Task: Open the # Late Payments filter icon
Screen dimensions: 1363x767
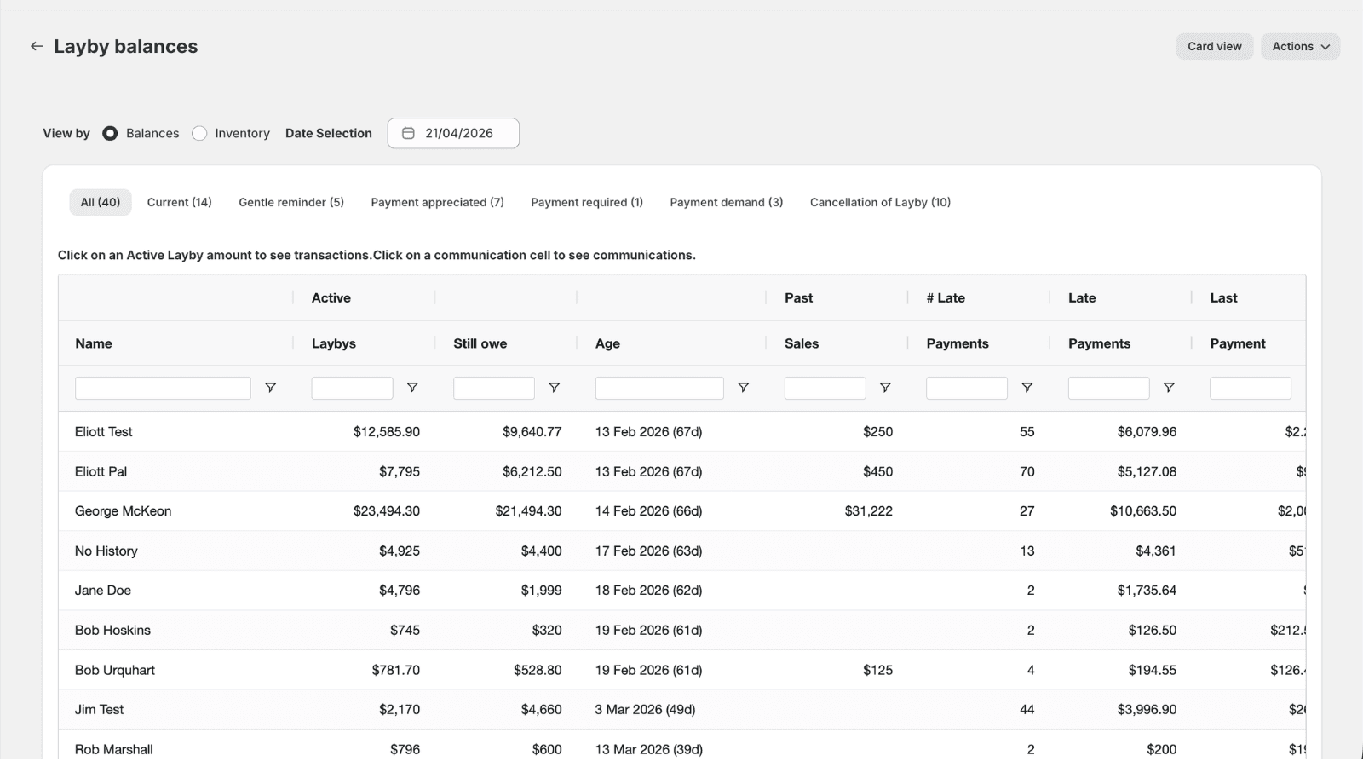Action: pyautogui.click(x=1027, y=388)
